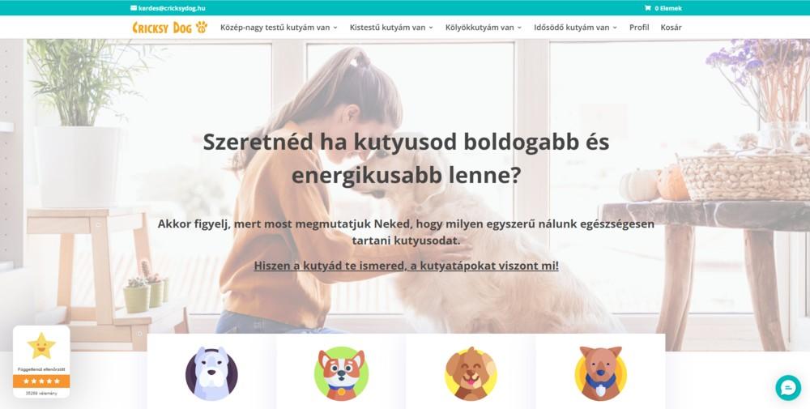Click the smiling star review badge
The width and height of the screenshot is (810, 409).
(41, 346)
